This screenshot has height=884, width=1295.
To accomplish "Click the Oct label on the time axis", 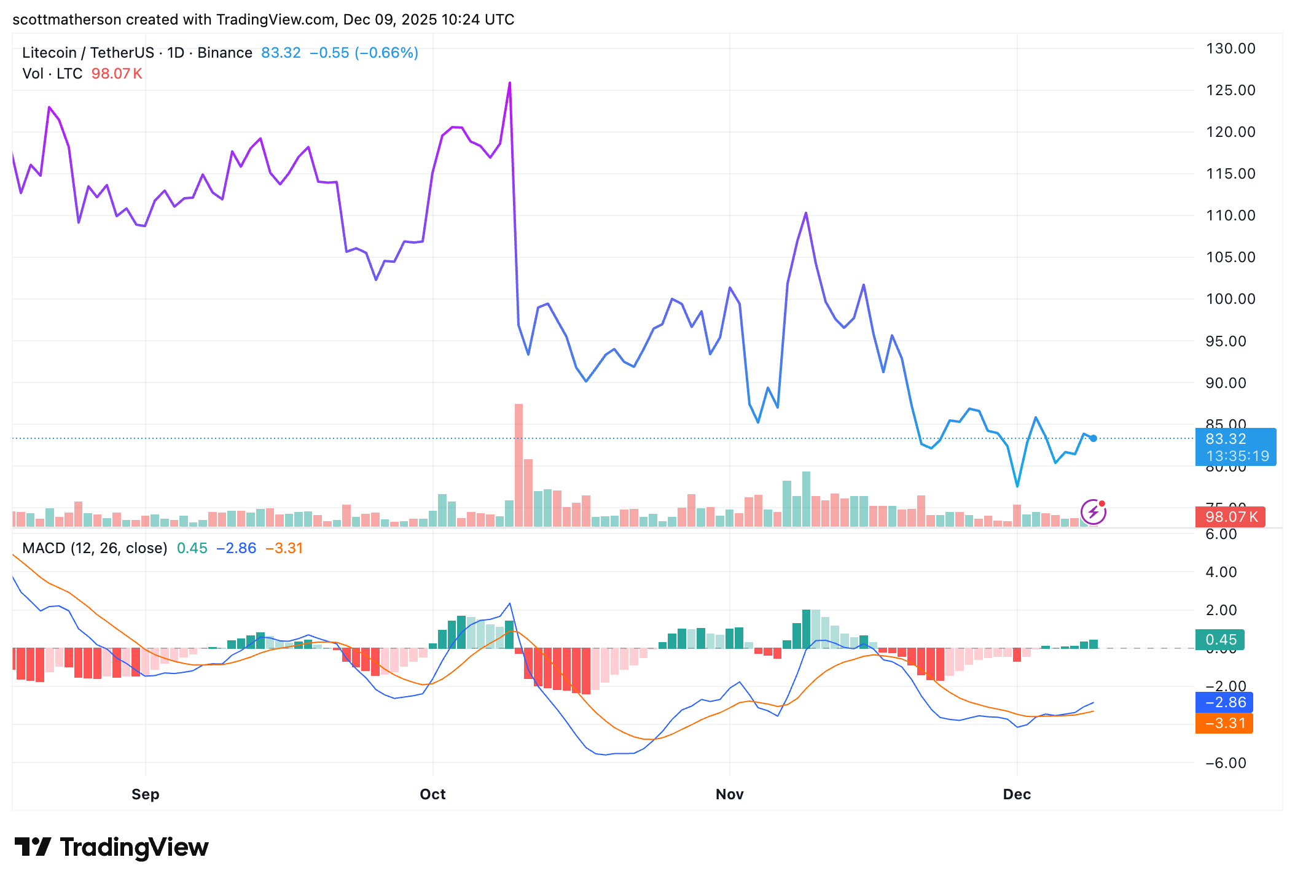I will [x=432, y=794].
